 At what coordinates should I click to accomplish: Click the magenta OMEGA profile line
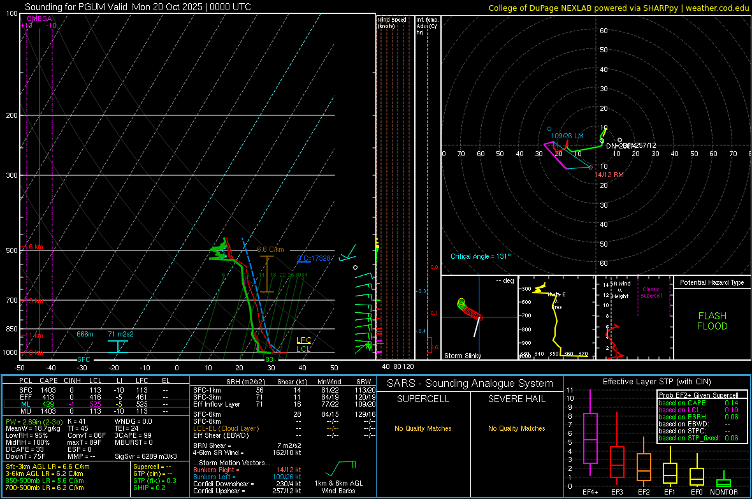coord(40,191)
